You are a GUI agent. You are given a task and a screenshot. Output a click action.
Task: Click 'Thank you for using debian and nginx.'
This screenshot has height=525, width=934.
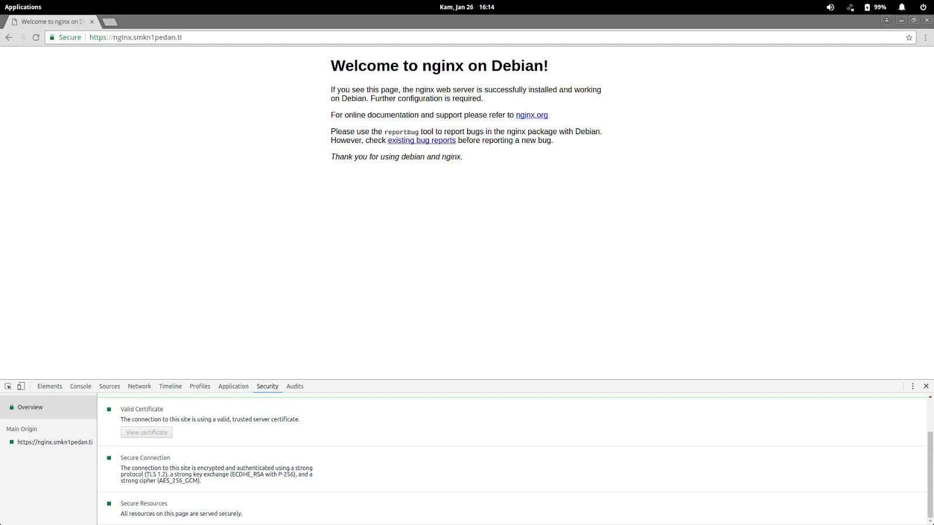click(396, 157)
